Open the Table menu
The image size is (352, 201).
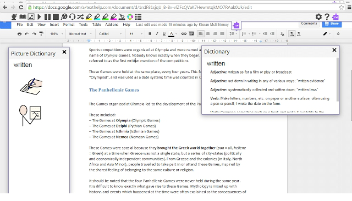96,24
